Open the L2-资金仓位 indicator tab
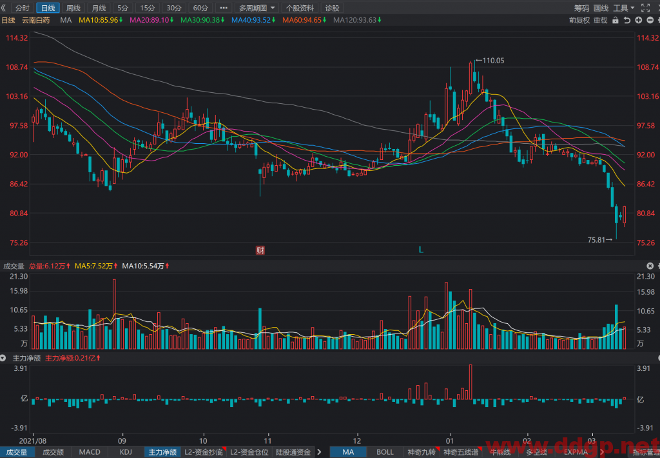Viewport: 660px width, 458px height. coord(249,452)
